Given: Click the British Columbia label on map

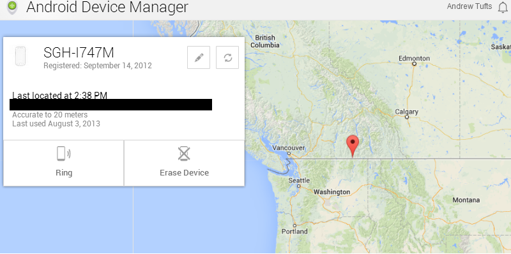Looking at the screenshot, I should click(x=265, y=41).
